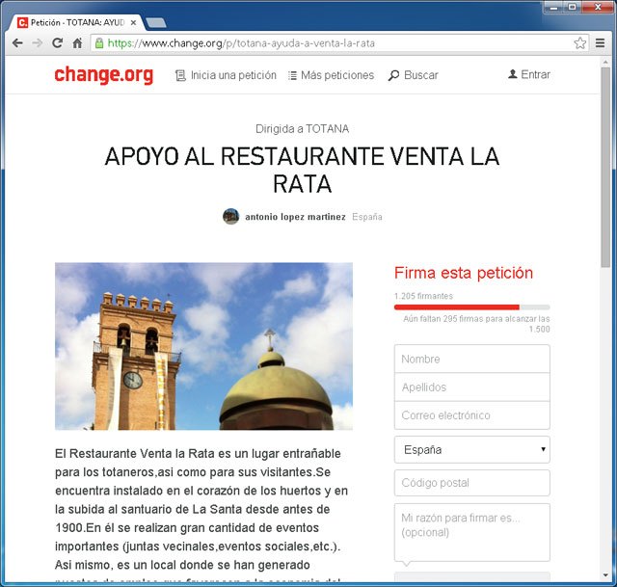Expand the España country dropdown
The height and width of the screenshot is (587, 617).
click(x=471, y=449)
